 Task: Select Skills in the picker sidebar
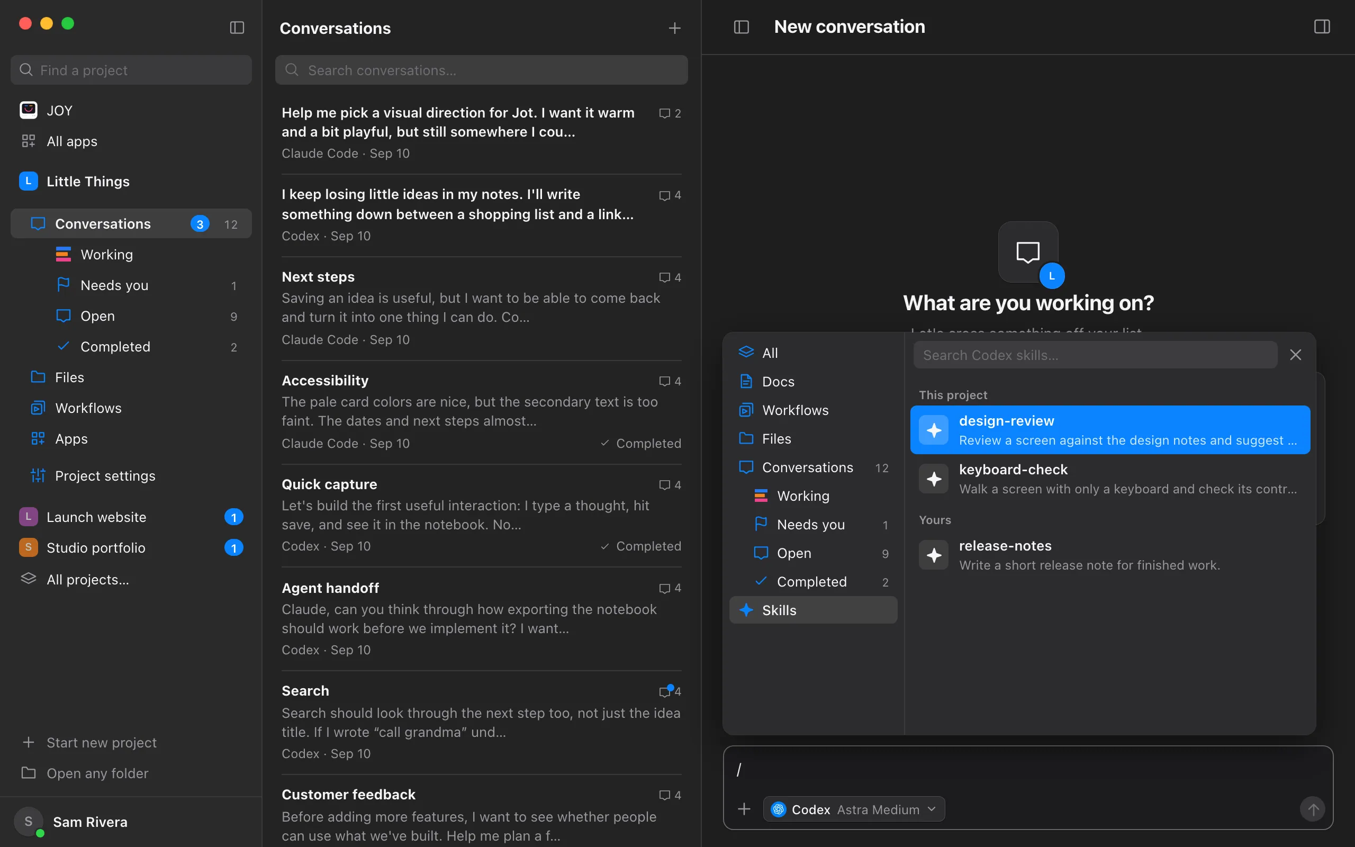(x=813, y=609)
